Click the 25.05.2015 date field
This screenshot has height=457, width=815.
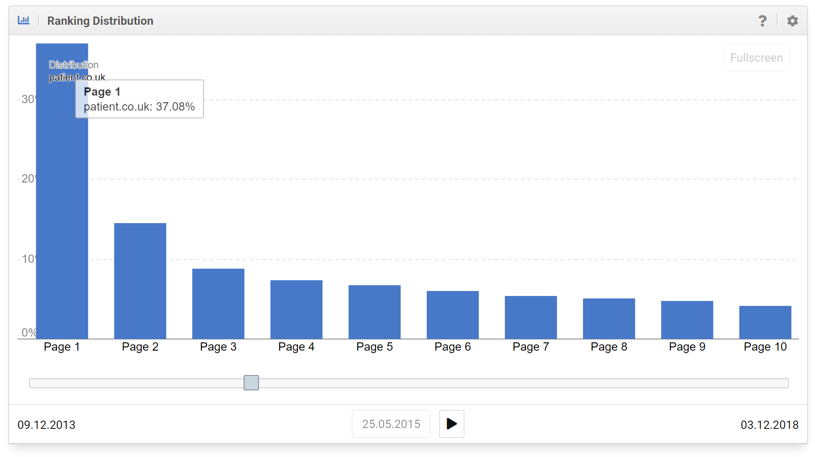point(391,423)
